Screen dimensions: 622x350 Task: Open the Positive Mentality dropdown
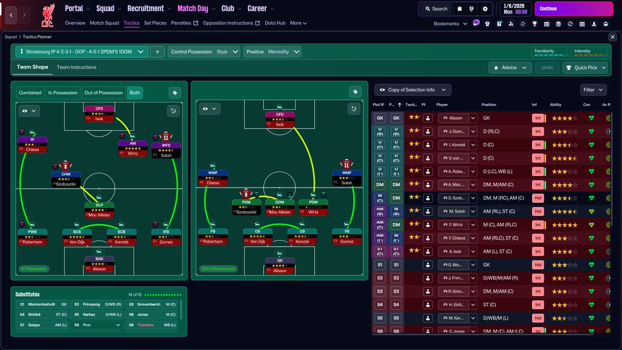coord(272,52)
